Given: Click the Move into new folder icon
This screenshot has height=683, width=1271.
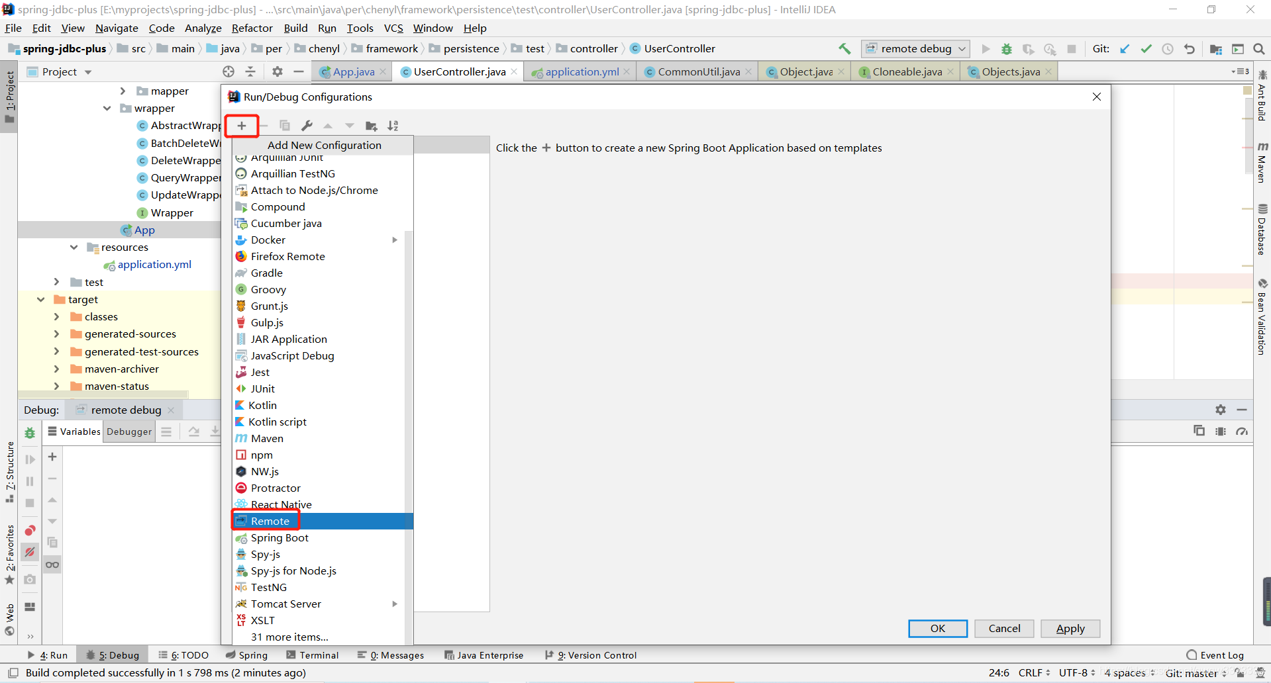Looking at the screenshot, I should coord(372,126).
